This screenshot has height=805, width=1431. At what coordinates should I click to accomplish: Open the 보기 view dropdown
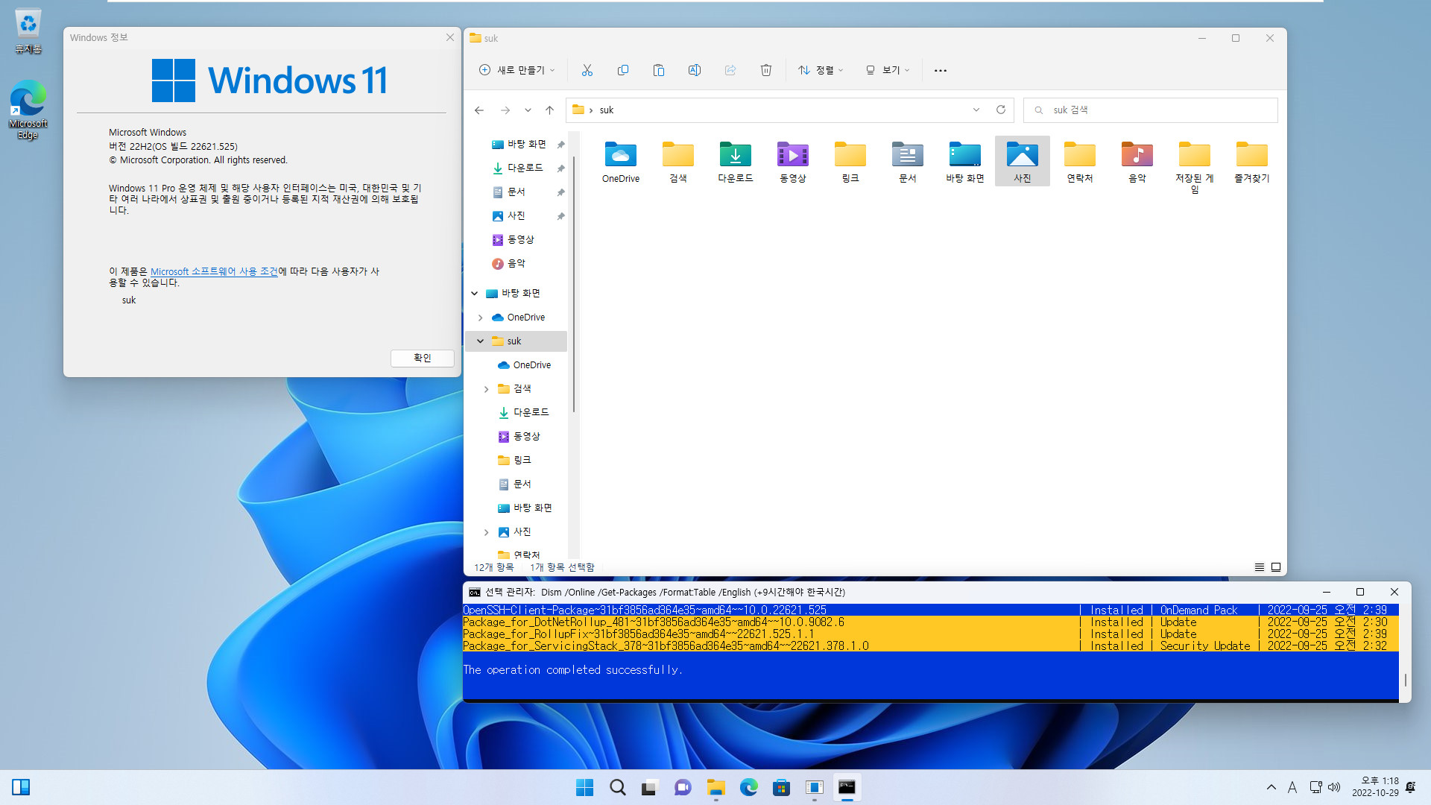888,70
